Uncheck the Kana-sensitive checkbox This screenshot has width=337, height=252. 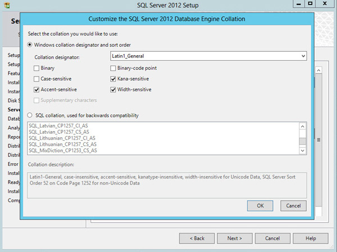(113, 79)
